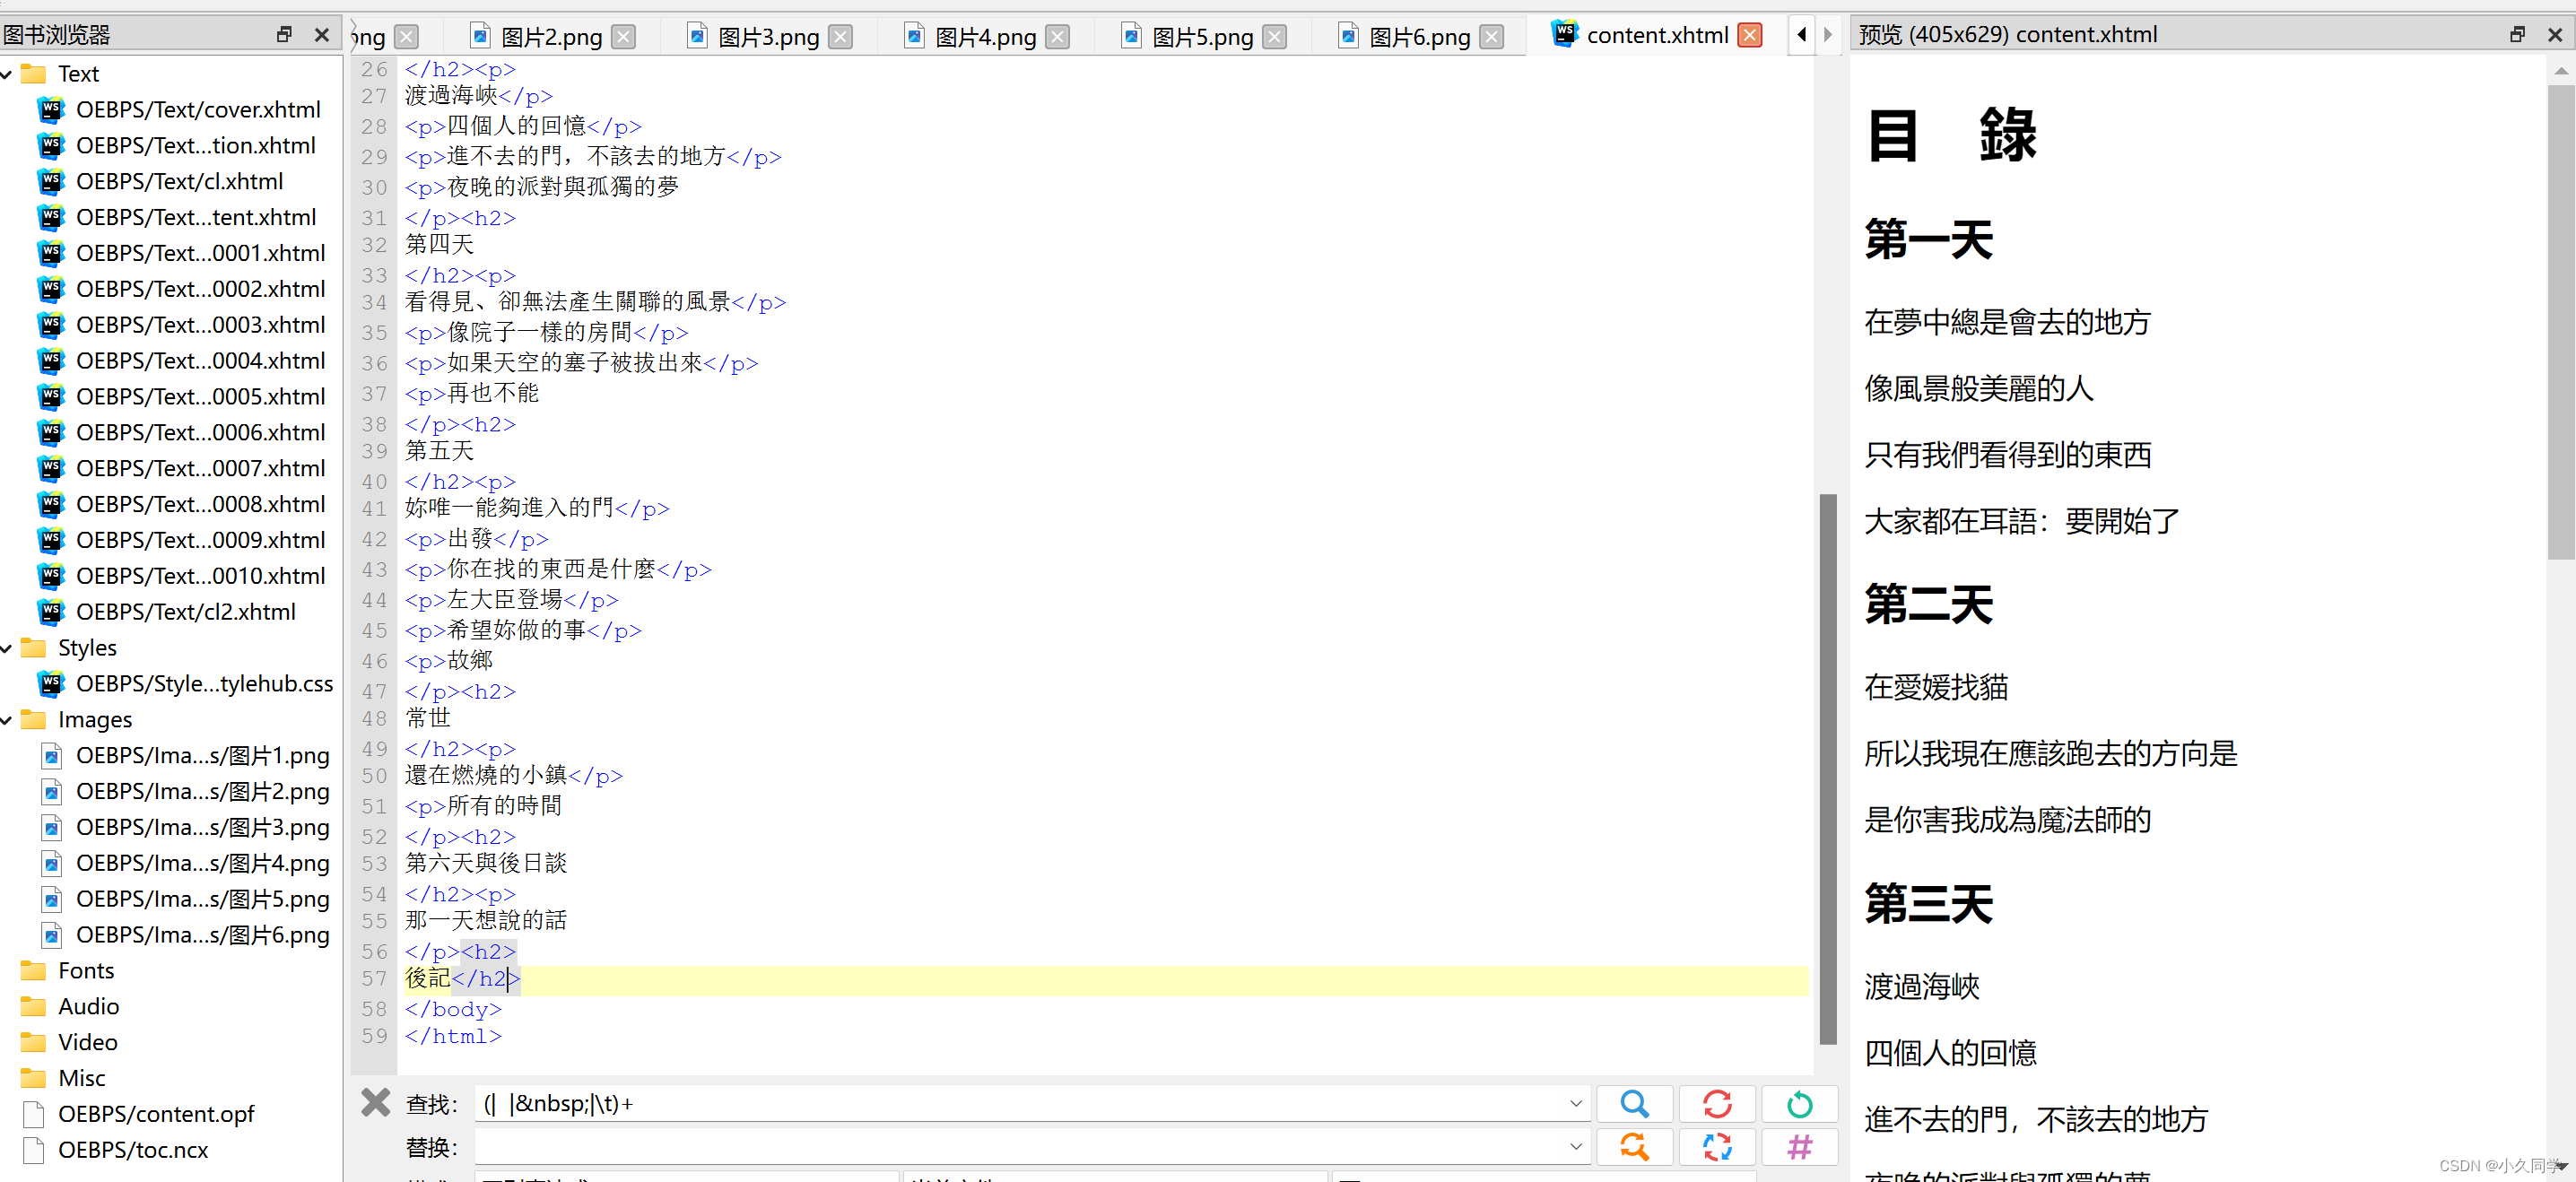Open the Find history dropdown
Image resolution: width=2576 pixels, height=1182 pixels.
(1575, 1104)
